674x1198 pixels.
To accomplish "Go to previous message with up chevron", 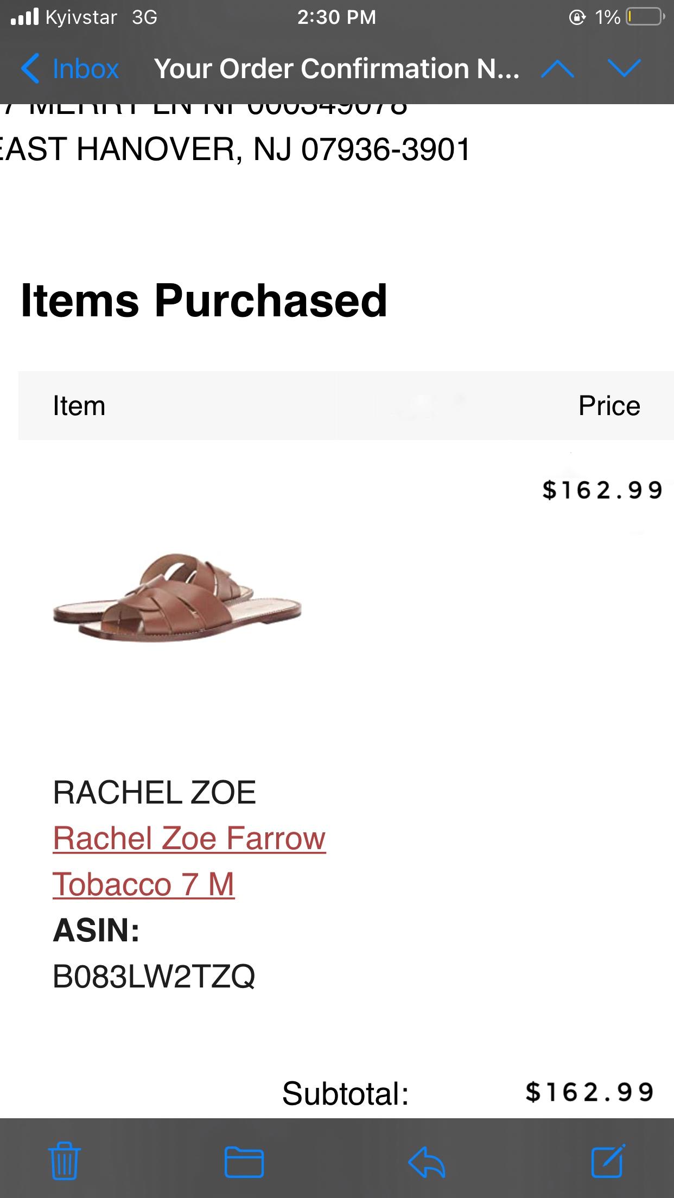I will point(558,69).
